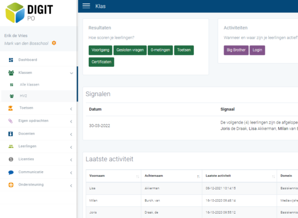Sort table by Achternaam arrows
This screenshot has width=298, height=218.
click(x=199, y=177)
